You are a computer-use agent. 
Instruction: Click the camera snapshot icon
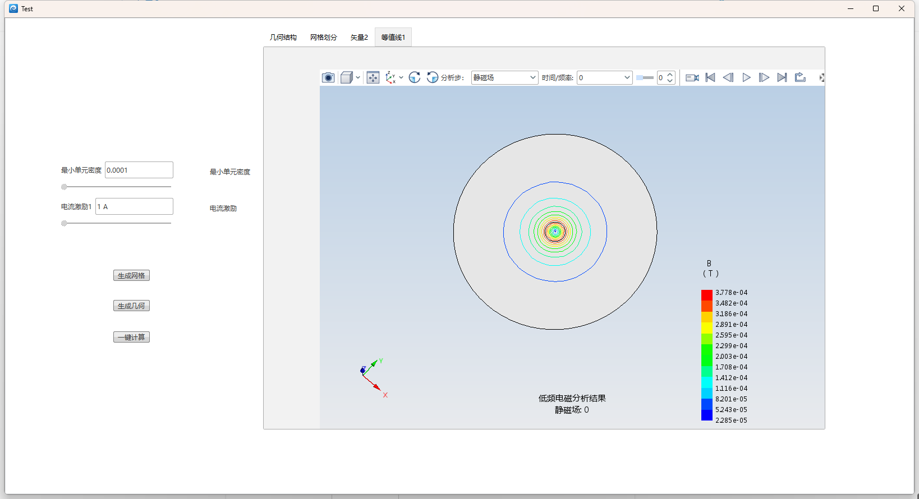click(x=328, y=77)
